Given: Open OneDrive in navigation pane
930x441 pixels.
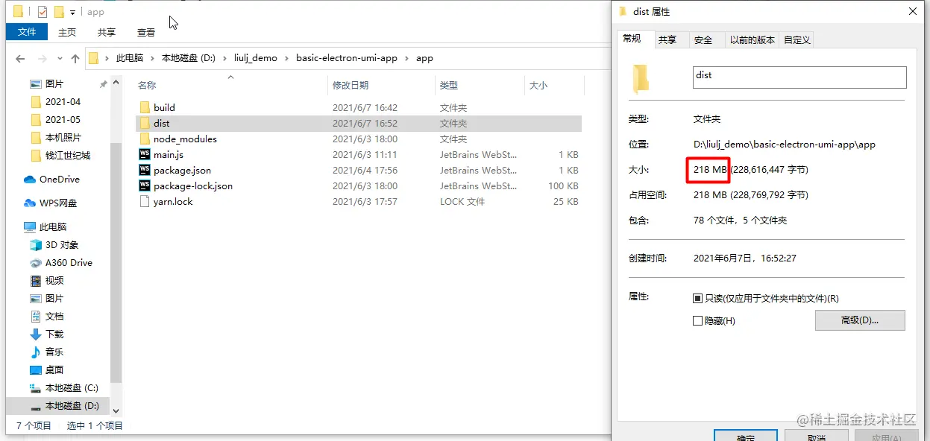Looking at the screenshot, I should (x=60, y=179).
